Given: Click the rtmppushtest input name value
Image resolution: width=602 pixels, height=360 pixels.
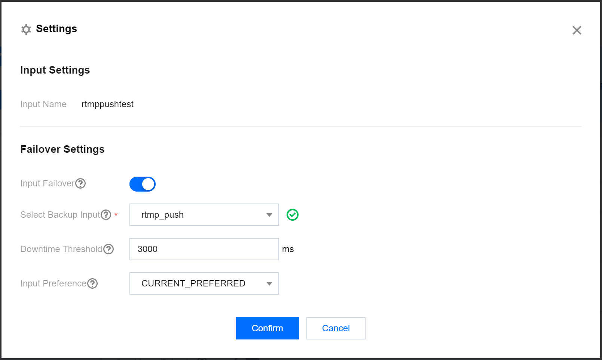Looking at the screenshot, I should [107, 104].
